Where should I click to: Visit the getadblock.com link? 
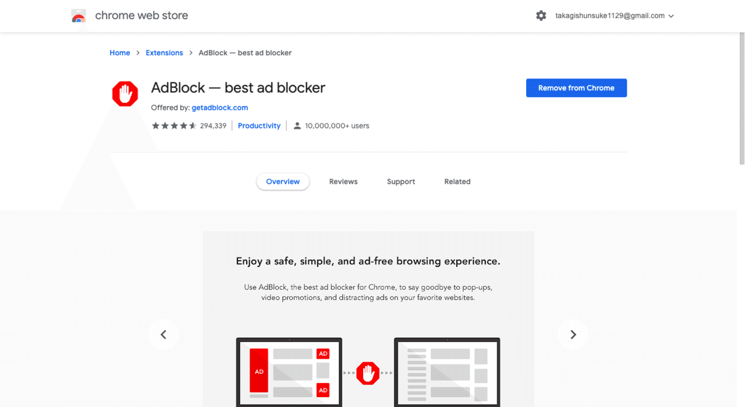tap(220, 108)
